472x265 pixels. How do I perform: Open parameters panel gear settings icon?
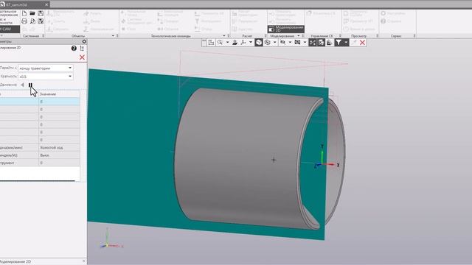(x=84, y=41)
